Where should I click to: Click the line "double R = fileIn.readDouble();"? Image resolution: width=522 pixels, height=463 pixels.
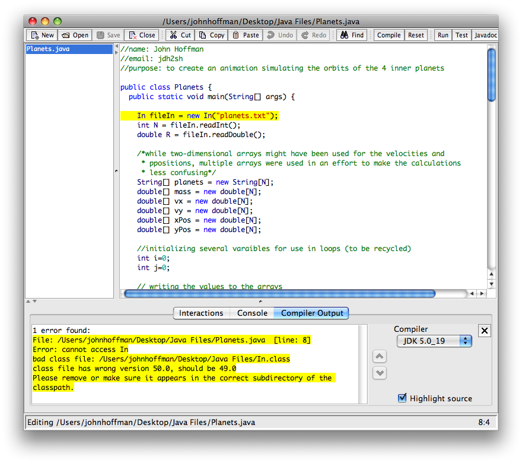(201, 135)
